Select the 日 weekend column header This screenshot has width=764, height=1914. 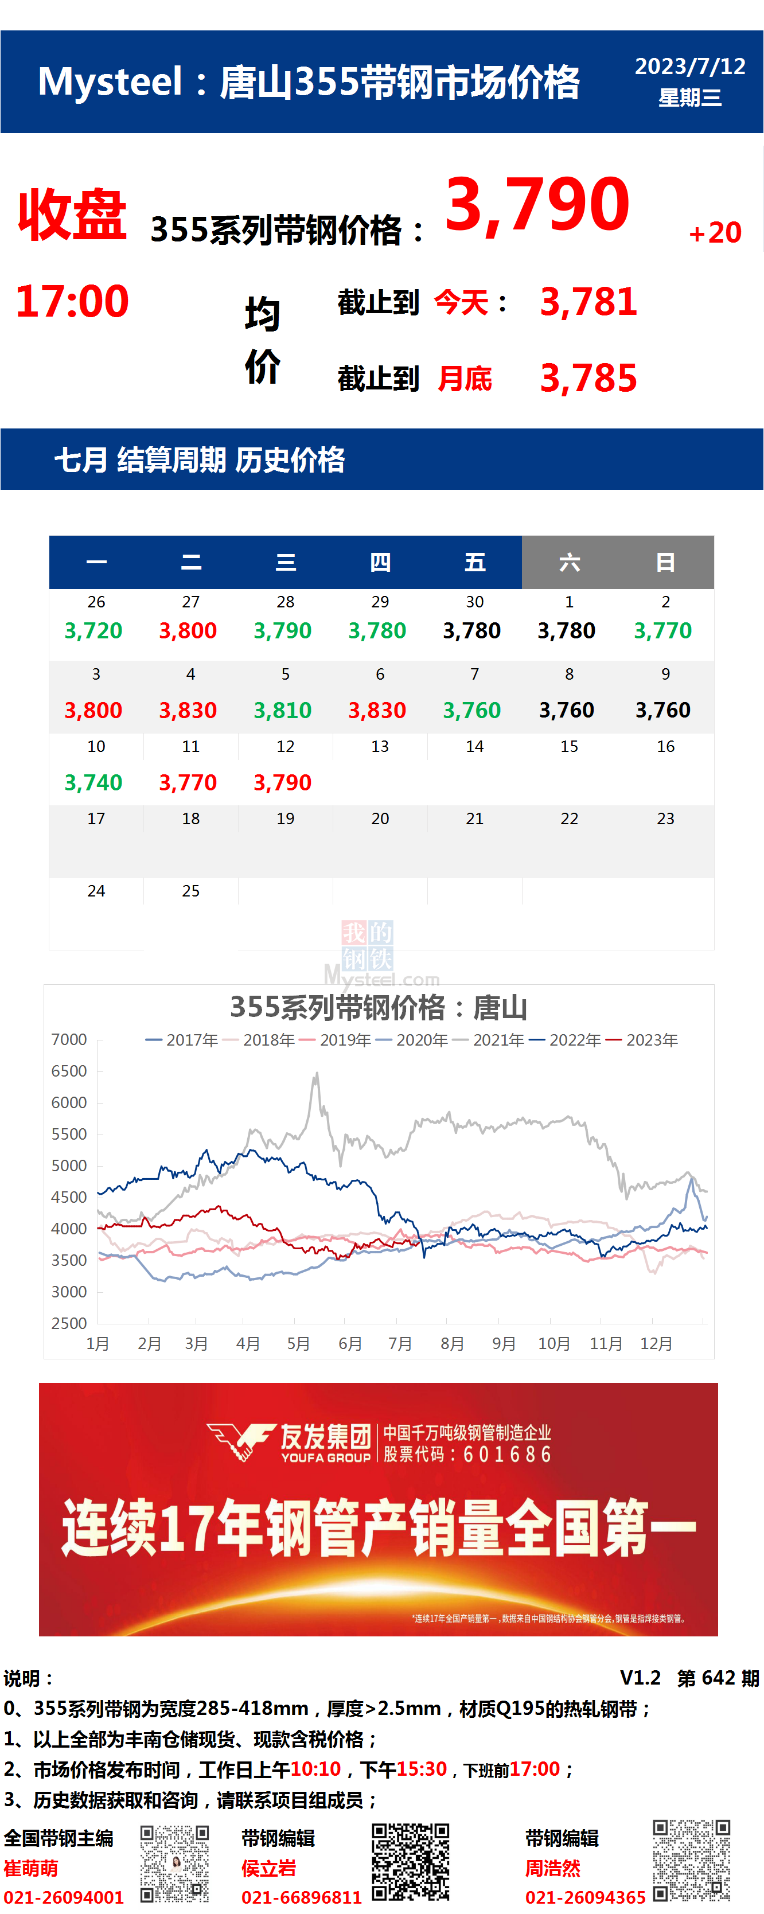665,563
